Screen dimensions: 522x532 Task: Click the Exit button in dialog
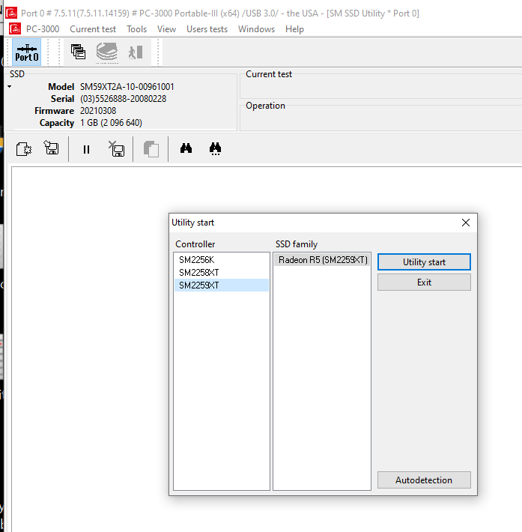424,282
